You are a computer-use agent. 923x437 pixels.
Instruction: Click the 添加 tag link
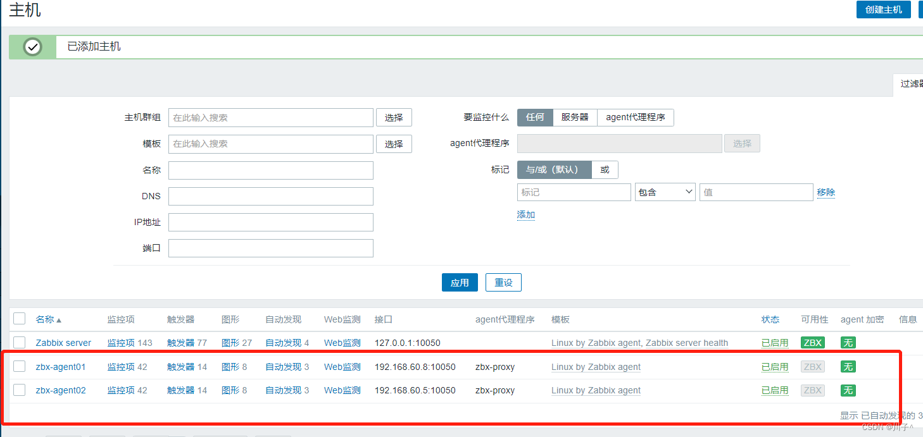tap(526, 215)
